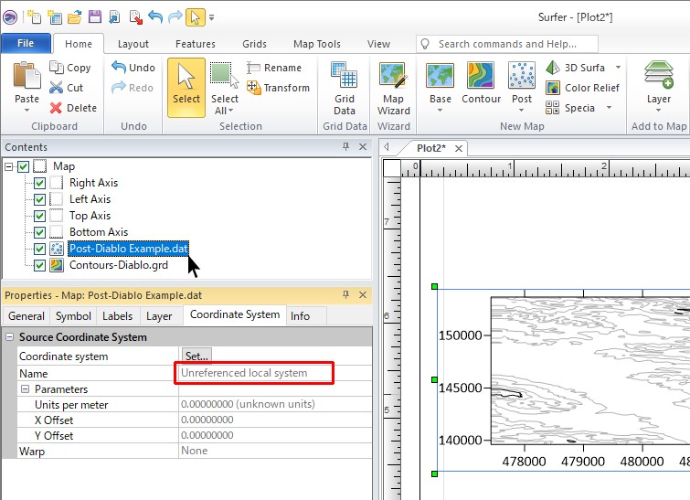Toggle visibility checkbox for Left Axis
Viewport: 690px width, 500px height.
pyautogui.click(x=39, y=199)
